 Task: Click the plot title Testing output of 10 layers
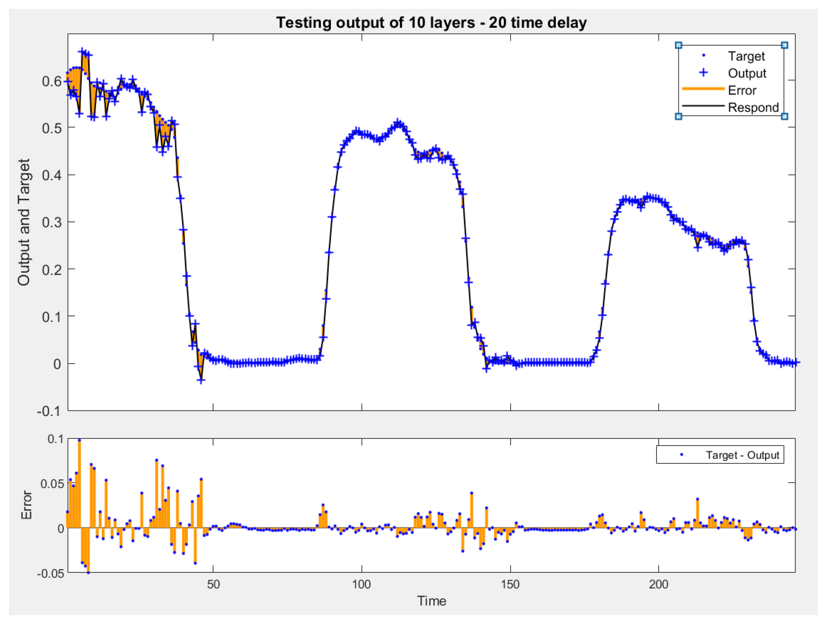point(431,23)
